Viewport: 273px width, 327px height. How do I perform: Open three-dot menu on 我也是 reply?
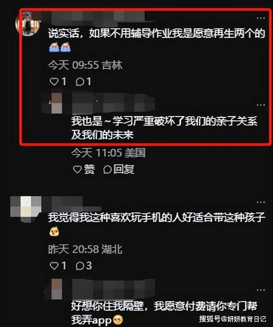(x=261, y=105)
